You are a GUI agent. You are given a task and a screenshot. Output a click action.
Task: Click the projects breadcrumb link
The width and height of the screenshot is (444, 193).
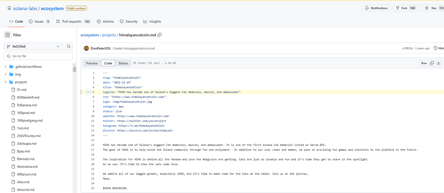point(109,35)
